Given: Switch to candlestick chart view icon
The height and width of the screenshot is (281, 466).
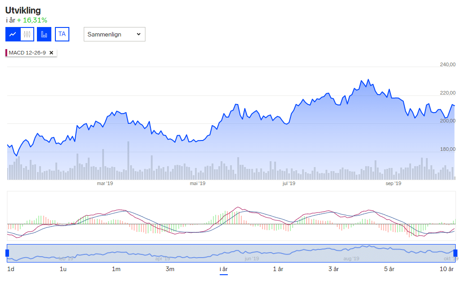Looking at the screenshot, I should [27, 34].
